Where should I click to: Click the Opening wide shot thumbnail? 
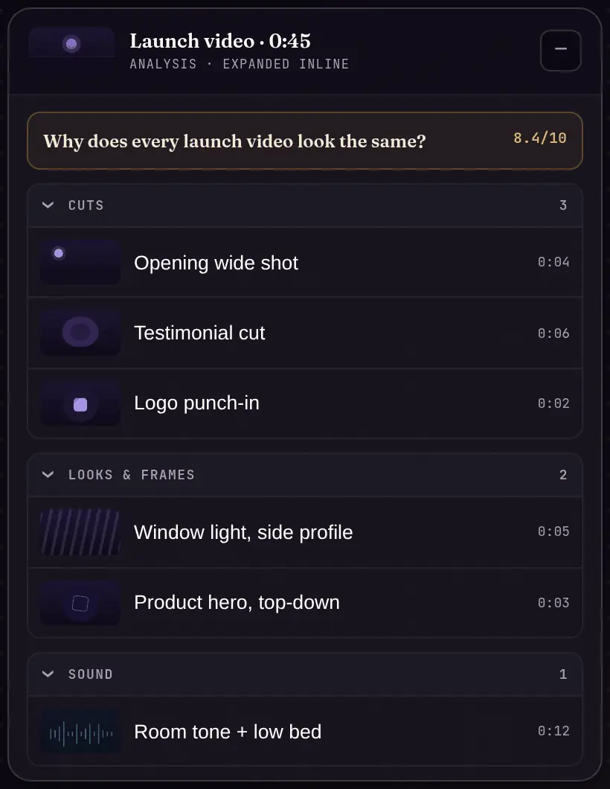[80, 262]
